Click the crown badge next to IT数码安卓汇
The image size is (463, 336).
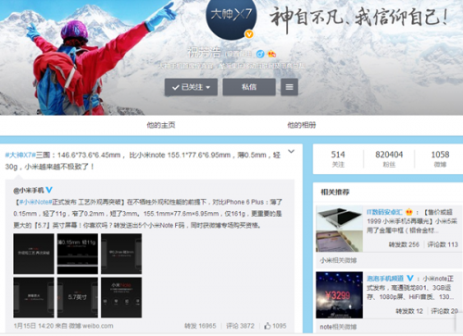409,212
